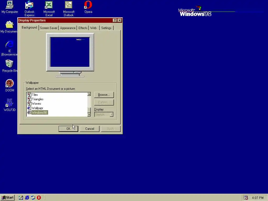The width and height of the screenshot is (268, 201).
Task: Click the Show Desktop quick launch icon
Action: click(x=21, y=198)
